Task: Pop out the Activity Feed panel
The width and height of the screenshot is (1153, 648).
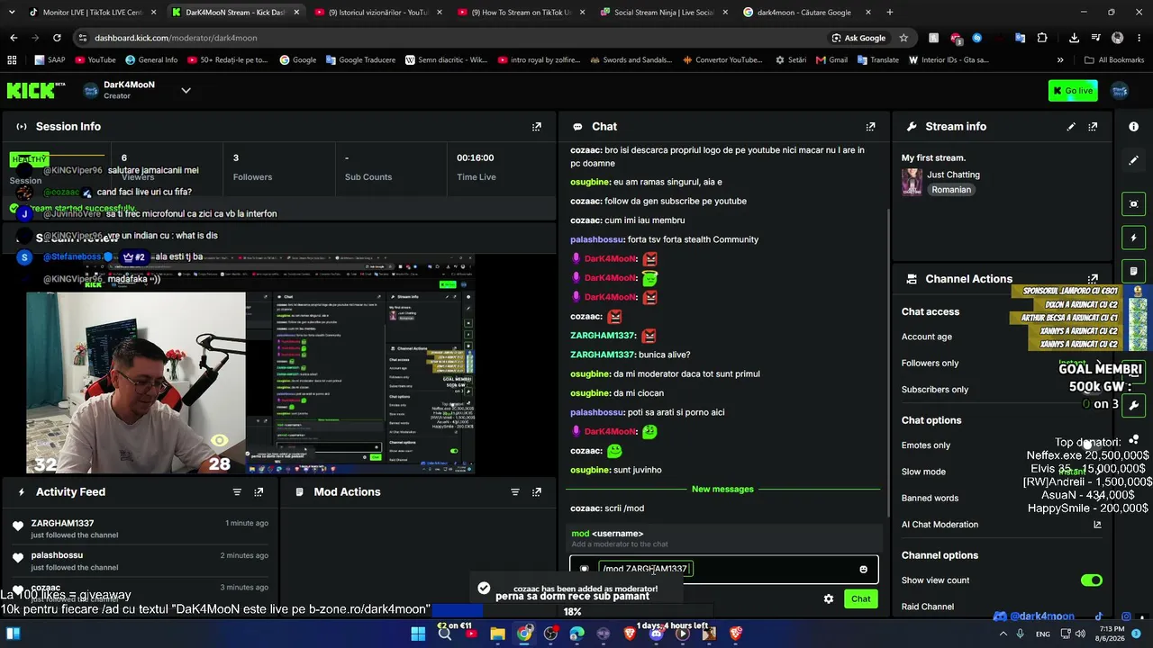Action: click(259, 492)
